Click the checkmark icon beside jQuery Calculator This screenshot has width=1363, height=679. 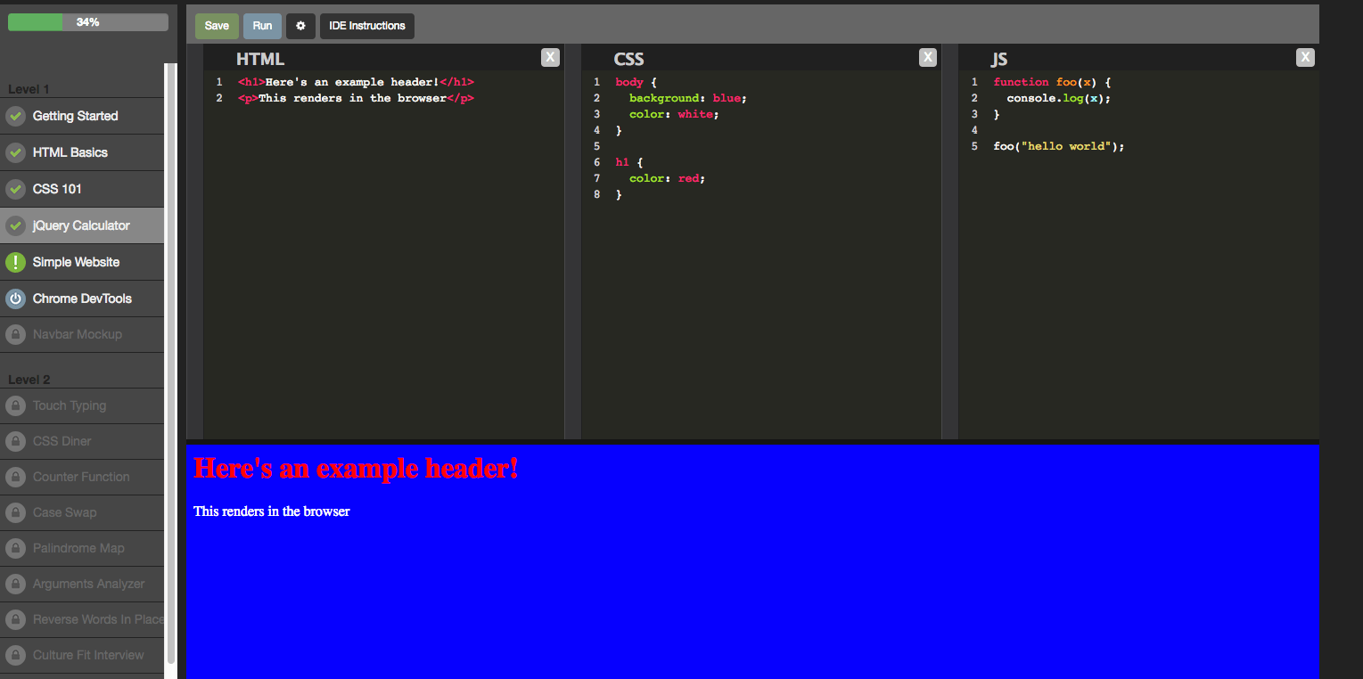tap(15, 225)
